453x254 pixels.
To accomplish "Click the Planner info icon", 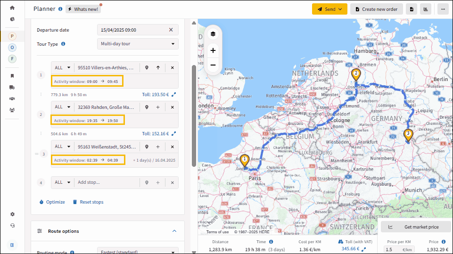I will coord(60,9).
